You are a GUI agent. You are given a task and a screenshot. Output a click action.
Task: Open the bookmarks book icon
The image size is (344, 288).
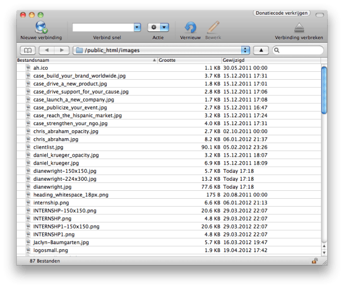tap(28, 51)
